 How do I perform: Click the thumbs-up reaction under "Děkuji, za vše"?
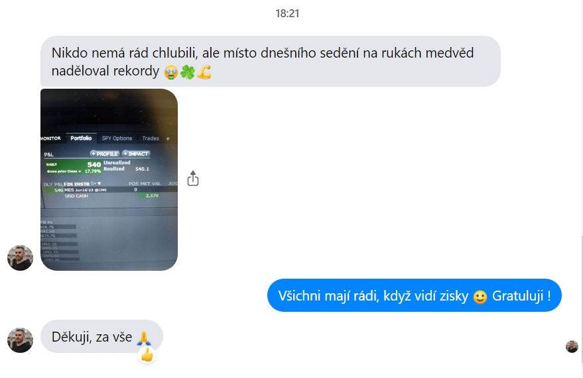tap(147, 355)
